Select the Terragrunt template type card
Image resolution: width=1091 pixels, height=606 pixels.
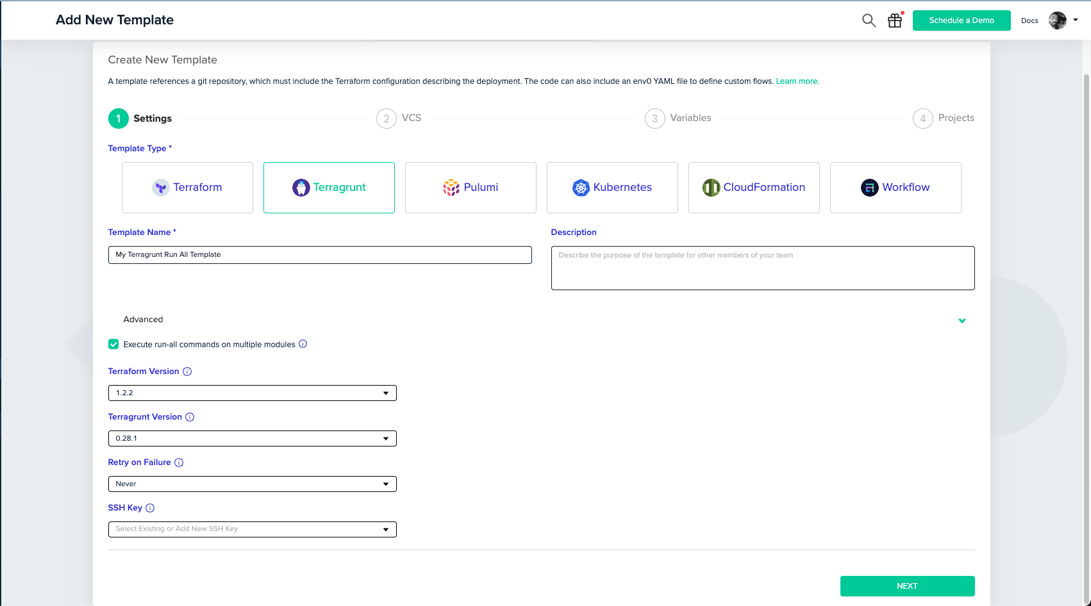pos(329,188)
